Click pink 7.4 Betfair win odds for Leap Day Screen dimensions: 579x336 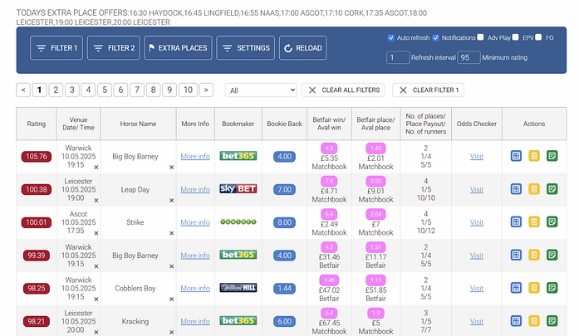(329, 181)
